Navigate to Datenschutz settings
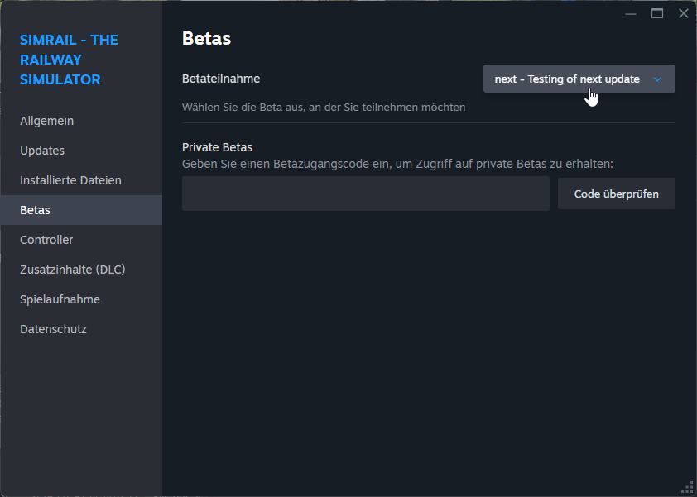The image size is (697, 497). [x=53, y=329]
